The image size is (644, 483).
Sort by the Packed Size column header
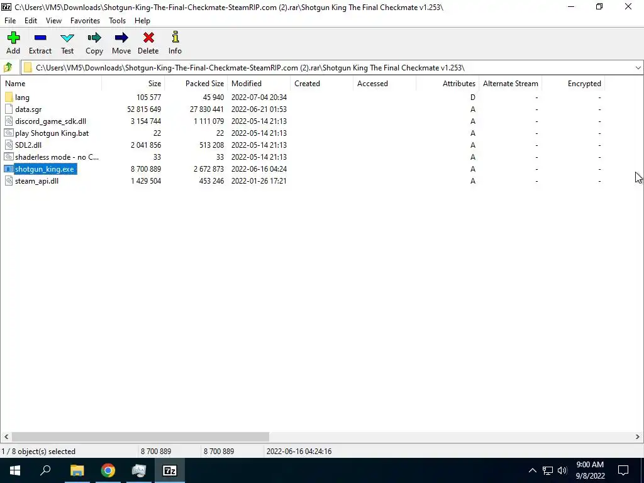pos(196,84)
